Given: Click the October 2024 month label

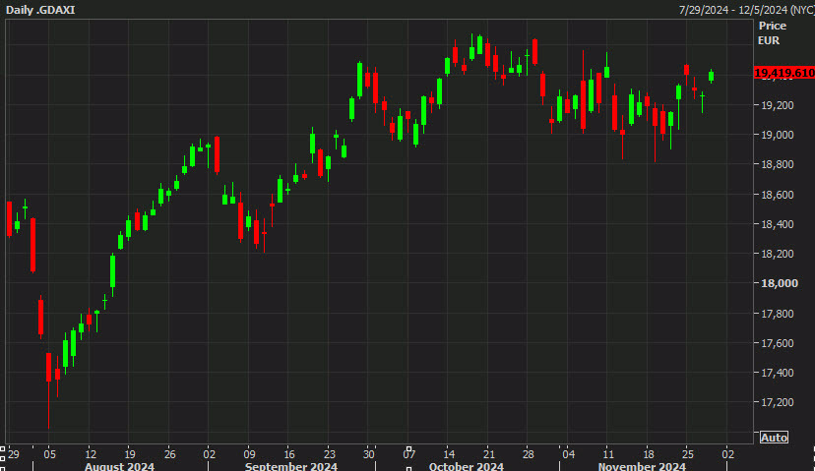Looking at the screenshot, I should pos(467,466).
